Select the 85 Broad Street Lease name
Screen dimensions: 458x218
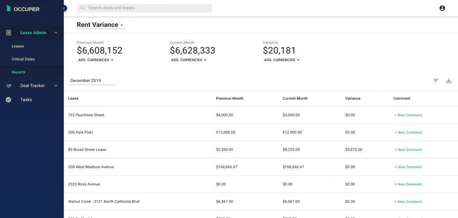pyautogui.click(x=87, y=150)
